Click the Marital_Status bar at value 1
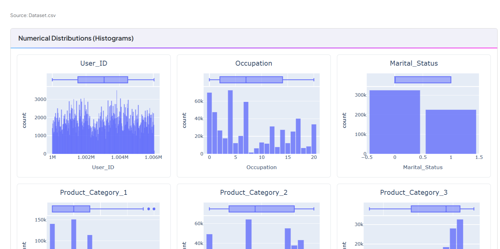500x249 pixels. tap(451, 132)
